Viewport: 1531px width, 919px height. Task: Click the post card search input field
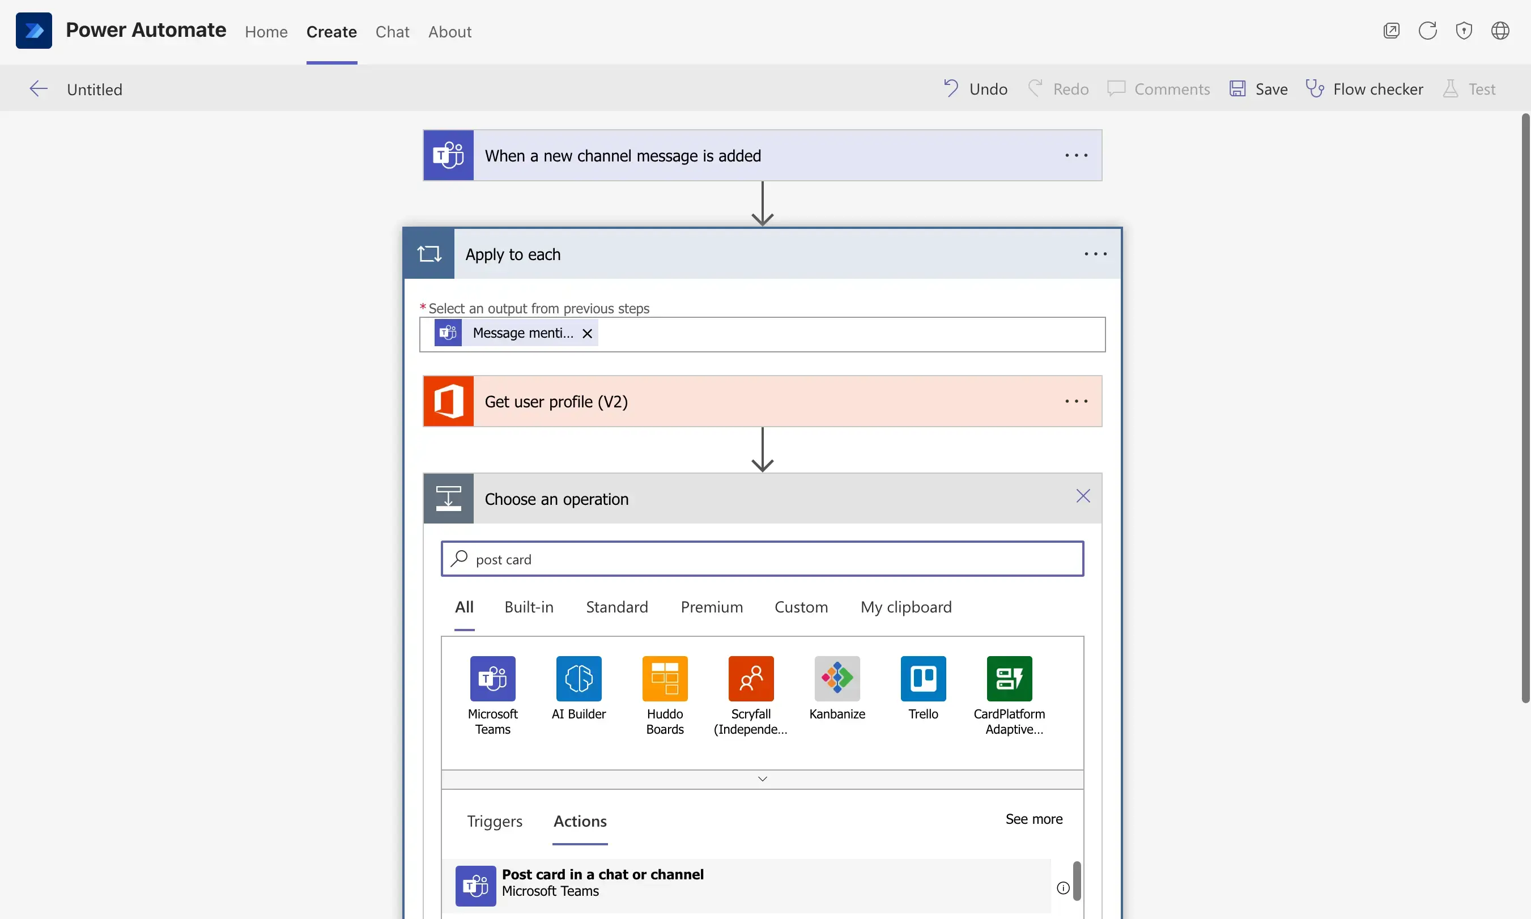(762, 559)
